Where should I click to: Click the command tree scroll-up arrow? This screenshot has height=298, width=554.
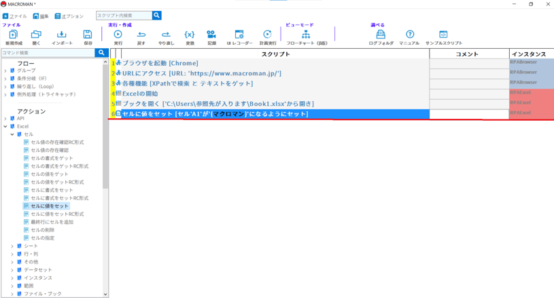click(105, 62)
